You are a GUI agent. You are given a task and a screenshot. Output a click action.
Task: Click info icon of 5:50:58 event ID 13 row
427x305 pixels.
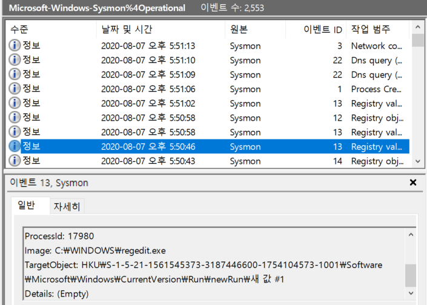click(15, 132)
